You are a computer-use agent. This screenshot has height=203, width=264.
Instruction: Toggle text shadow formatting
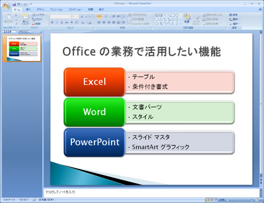click(71, 22)
